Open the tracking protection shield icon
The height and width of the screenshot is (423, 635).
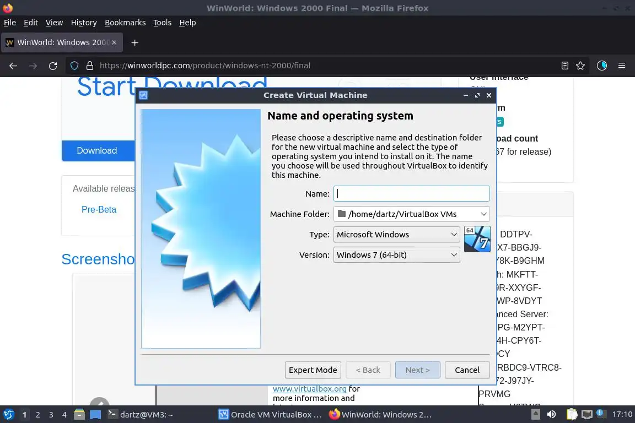(x=74, y=66)
